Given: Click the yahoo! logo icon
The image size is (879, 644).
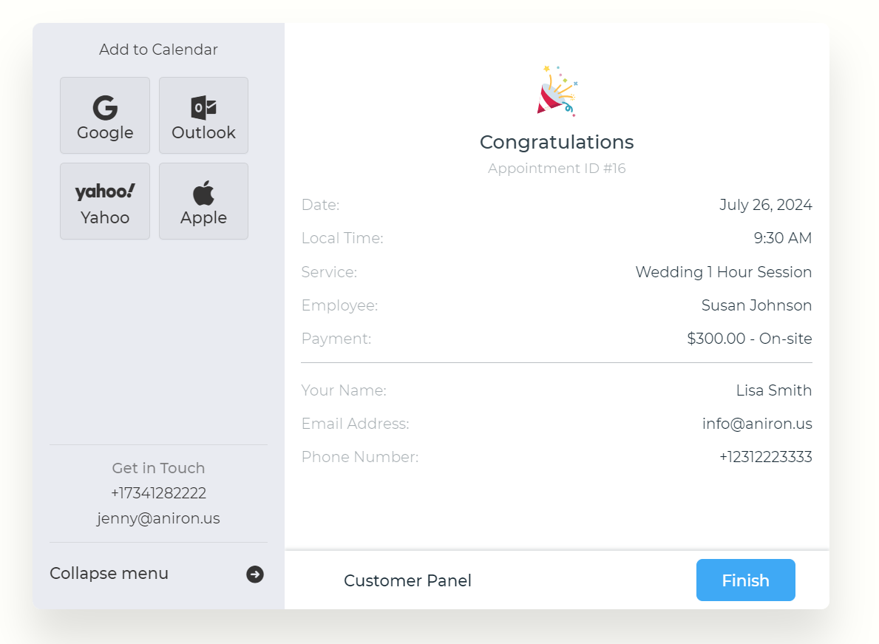Looking at the screenshot, I should point(105,191).
